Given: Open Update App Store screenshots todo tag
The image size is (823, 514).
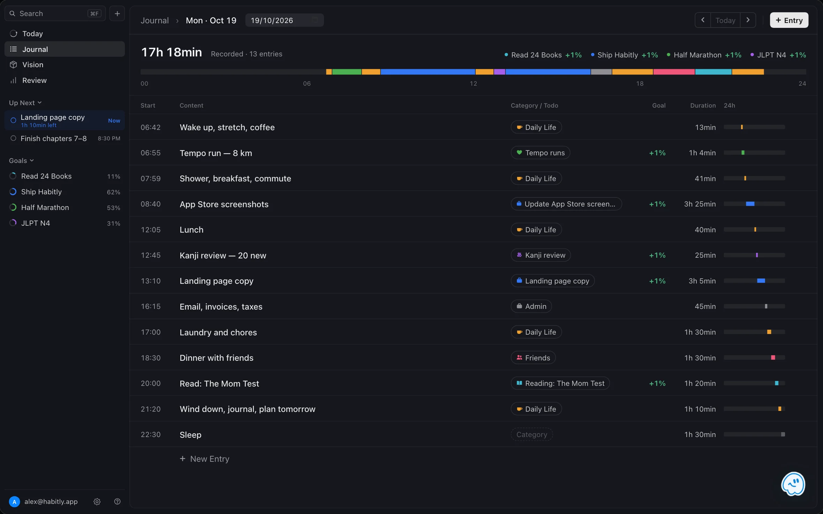Looking at the screenshot, I should (566, 204).
